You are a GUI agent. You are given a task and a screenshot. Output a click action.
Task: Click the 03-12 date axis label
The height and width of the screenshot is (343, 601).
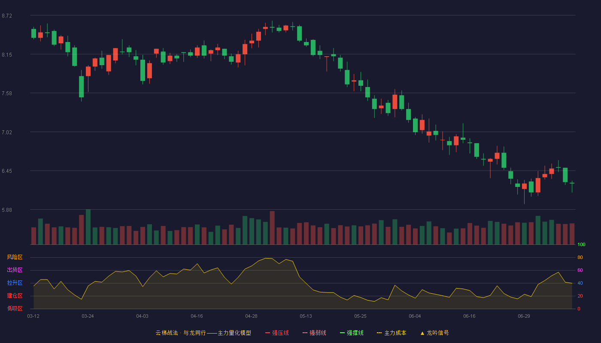pos(33,316)
